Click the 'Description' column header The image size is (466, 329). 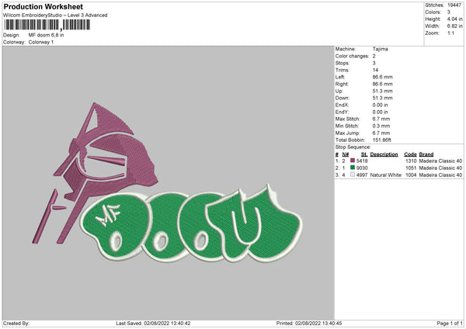click(x=384, y=154)
